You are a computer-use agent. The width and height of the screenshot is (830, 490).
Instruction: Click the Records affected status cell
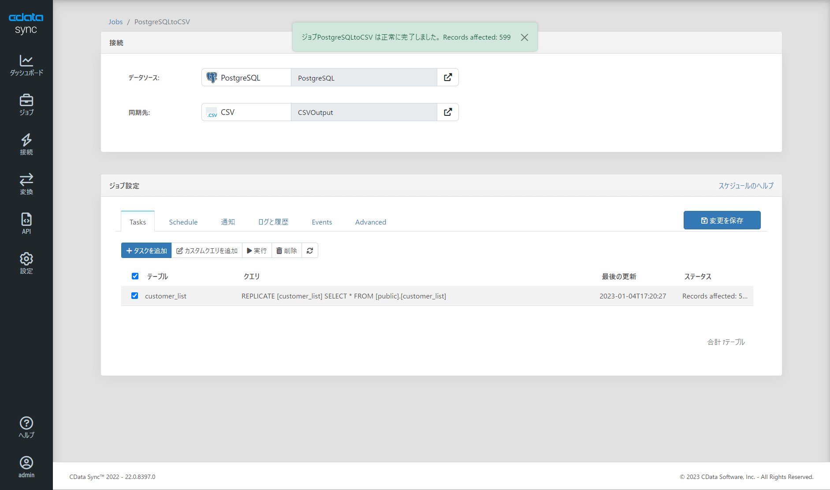pyautogui.click(x=715, y=296)
